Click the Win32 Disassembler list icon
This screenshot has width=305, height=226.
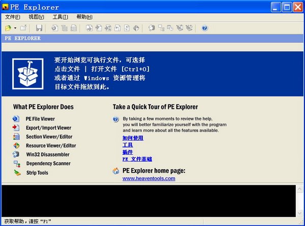[x=16, y=154]
